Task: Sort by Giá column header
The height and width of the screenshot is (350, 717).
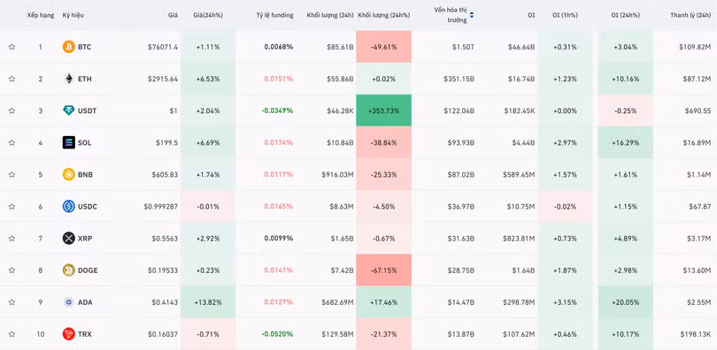Action: pos(173,15)
